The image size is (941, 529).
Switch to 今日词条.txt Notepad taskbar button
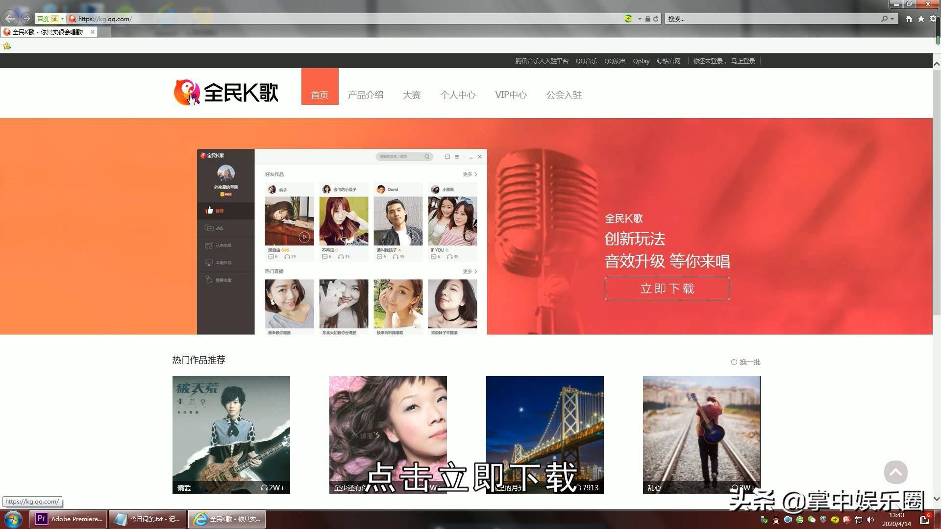(x=148, y=519)
